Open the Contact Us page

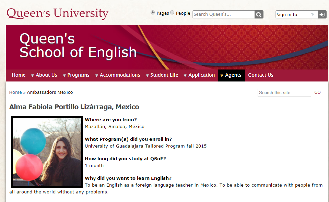coord(261,75)
